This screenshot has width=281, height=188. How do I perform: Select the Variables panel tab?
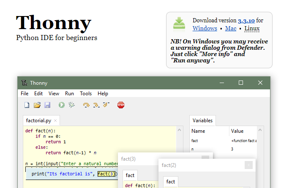click(x=202, y=121)
